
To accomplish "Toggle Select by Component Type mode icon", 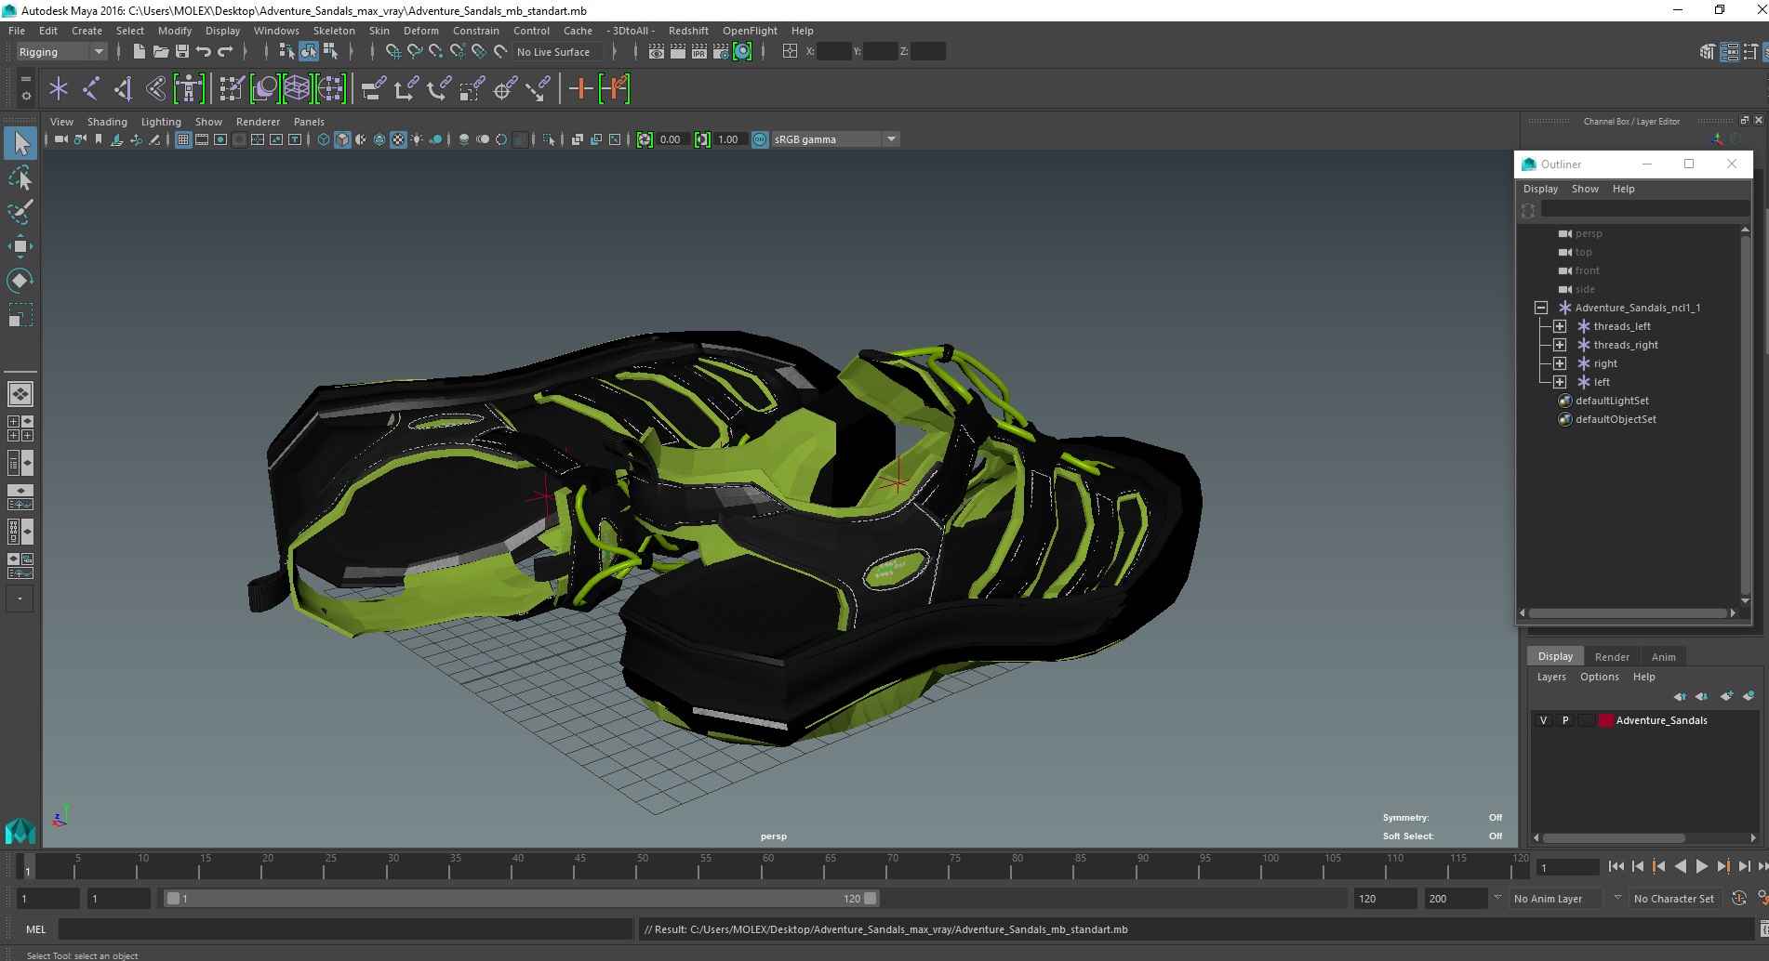I will tap(331, 51).
